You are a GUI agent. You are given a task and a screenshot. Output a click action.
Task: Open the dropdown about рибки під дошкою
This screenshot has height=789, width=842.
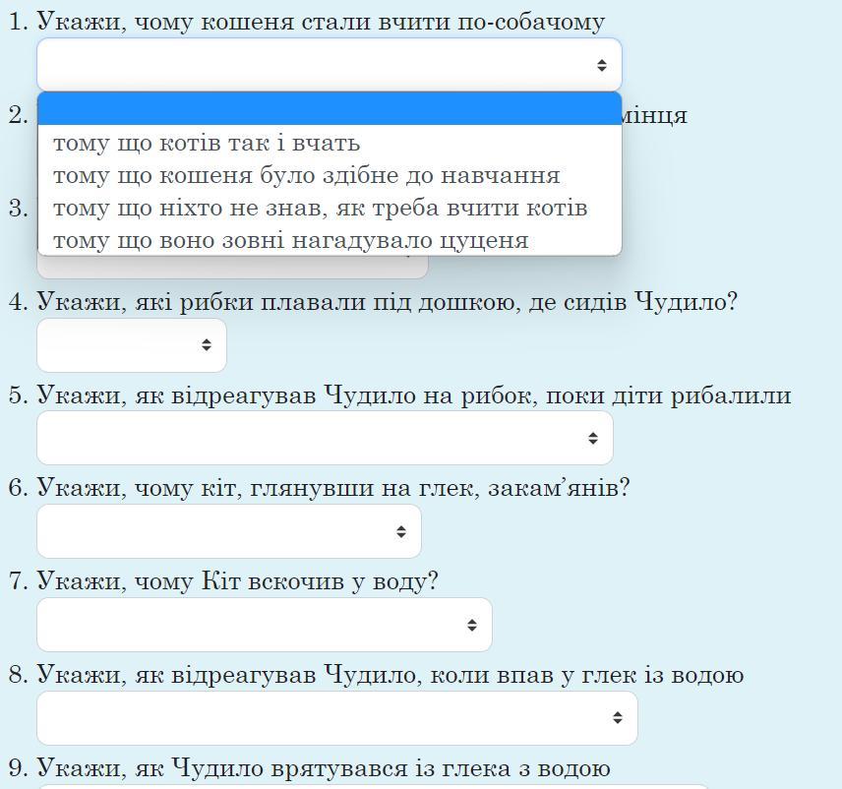(x=132, y=344)
